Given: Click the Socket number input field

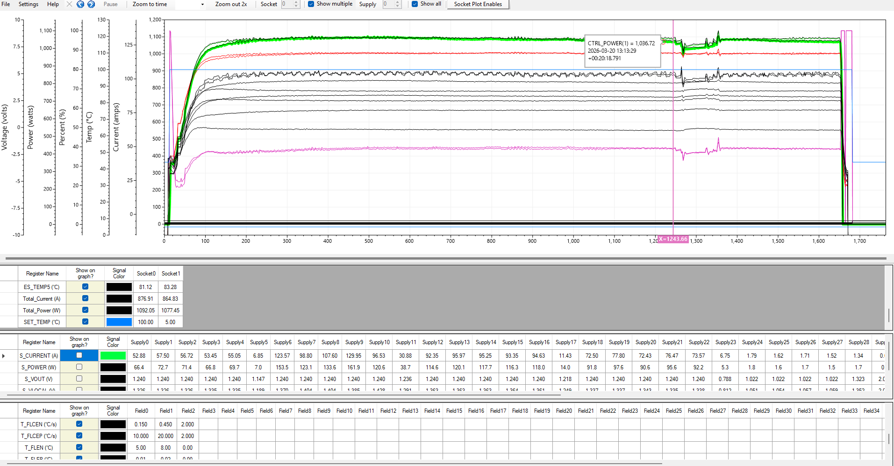Looking at the screenshot, I should tap(287, 4).
